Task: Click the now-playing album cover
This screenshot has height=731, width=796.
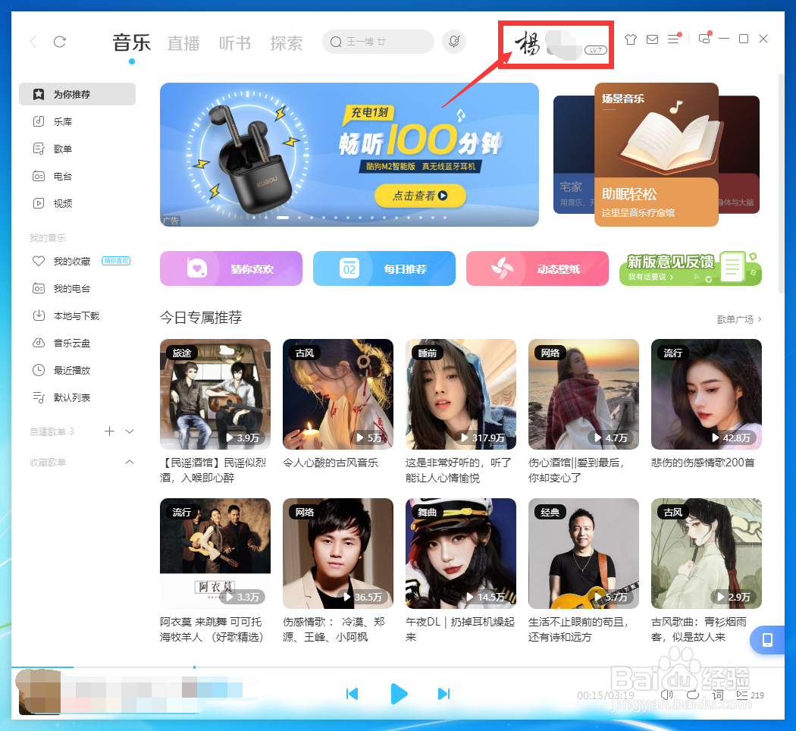Action: [39, 693]
